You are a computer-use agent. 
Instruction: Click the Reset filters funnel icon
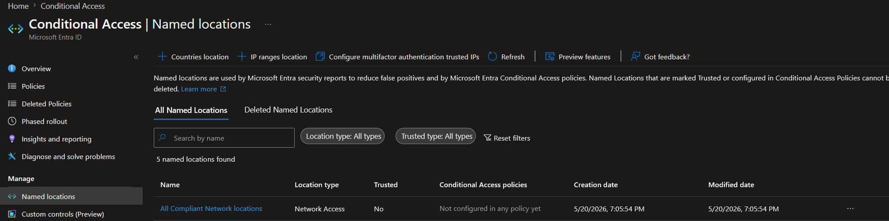pos(488,138)
